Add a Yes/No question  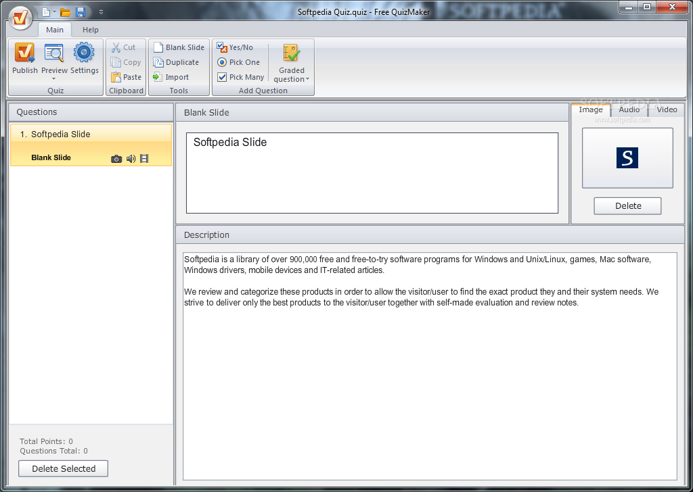(x=235, y=47)
